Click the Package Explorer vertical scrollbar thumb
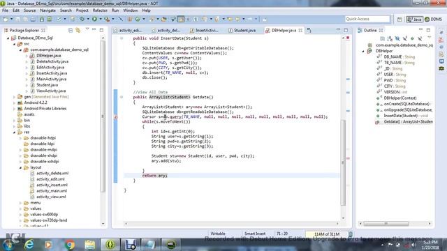 [103, 116]
